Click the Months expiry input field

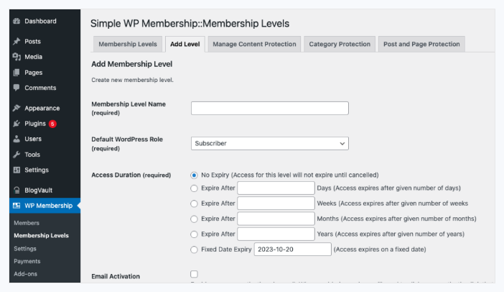point(276,219)
